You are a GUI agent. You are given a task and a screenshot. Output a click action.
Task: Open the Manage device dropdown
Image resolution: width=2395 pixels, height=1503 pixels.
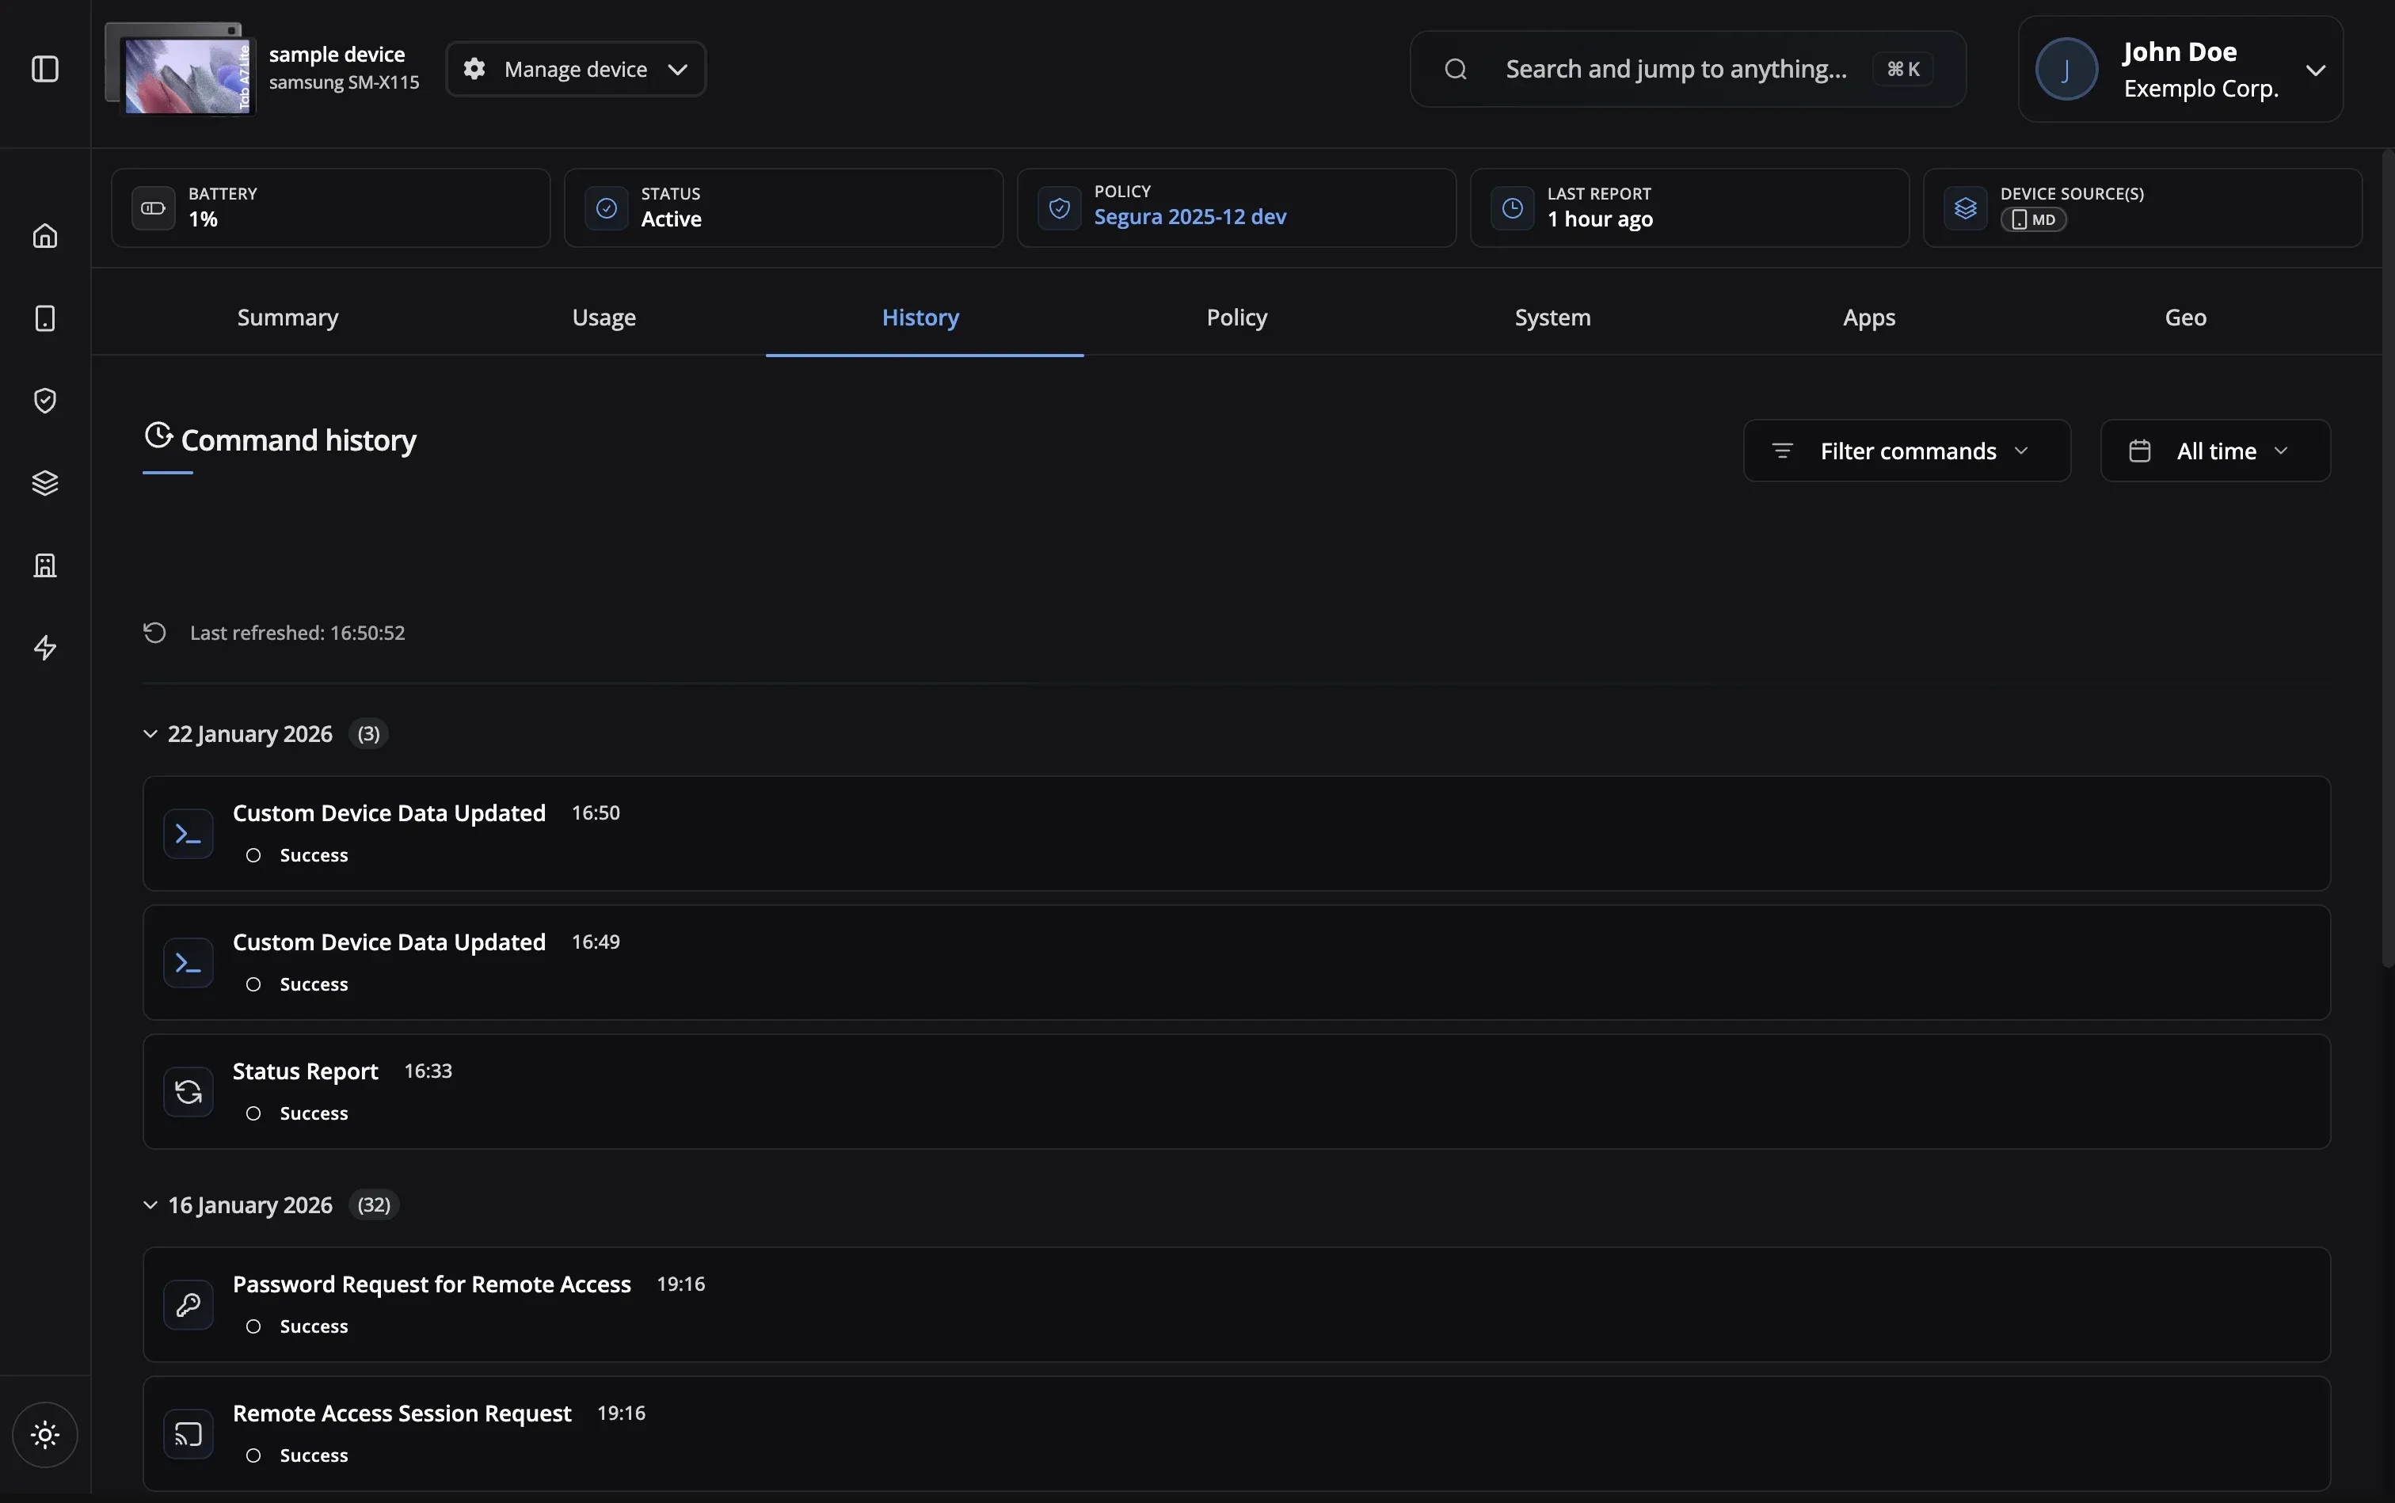576,69
